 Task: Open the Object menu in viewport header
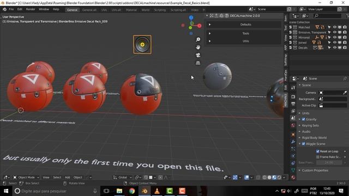(78, 177)
